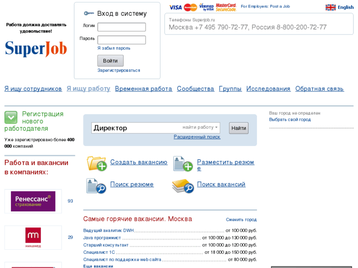Click Регистрация нового работодателя link
This screenshot has height=268, width=358.
[x=34, y=121]
